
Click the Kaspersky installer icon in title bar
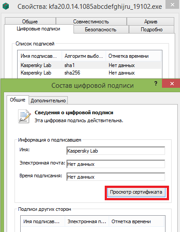click(x=6, y=6)
